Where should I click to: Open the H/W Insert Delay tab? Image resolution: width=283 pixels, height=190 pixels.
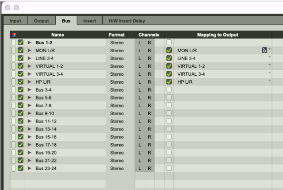[127, 21]
